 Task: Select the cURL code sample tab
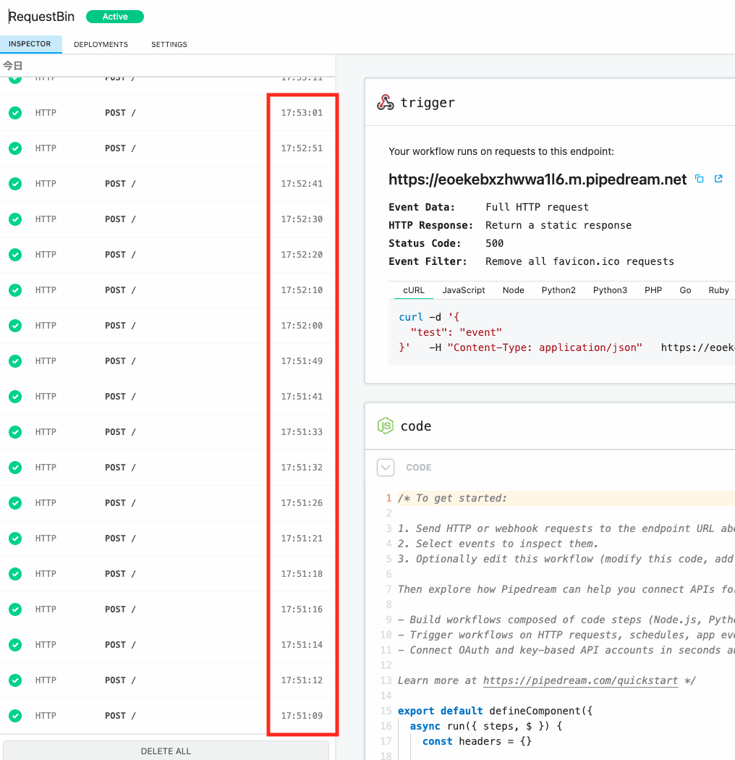[x=414, y=290]
